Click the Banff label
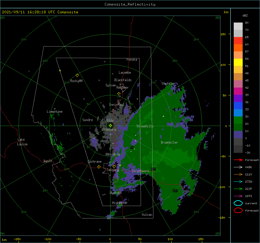Viewport: 260px width, 243px height. 48,161
